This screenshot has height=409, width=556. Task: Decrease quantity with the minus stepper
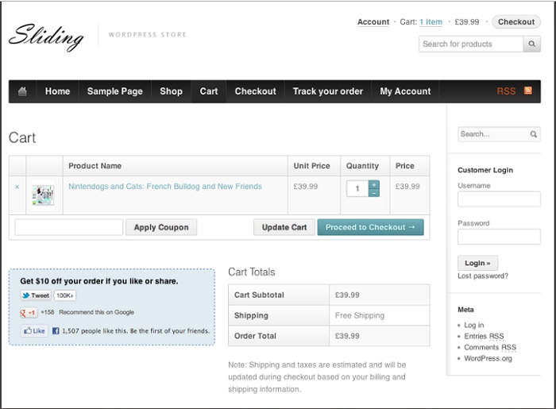(x=374, y=193)
